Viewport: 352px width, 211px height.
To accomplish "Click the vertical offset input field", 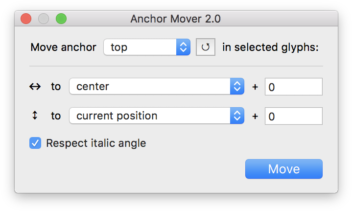I will click(x=293, y=116).
